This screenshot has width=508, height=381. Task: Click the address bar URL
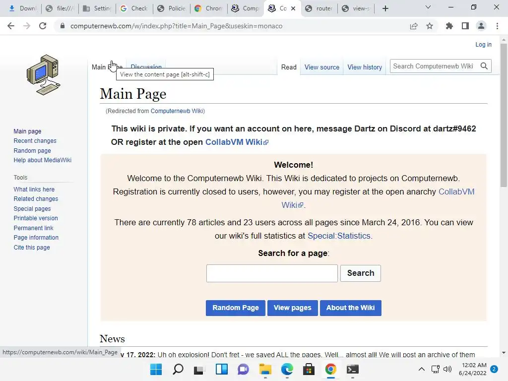176,26
